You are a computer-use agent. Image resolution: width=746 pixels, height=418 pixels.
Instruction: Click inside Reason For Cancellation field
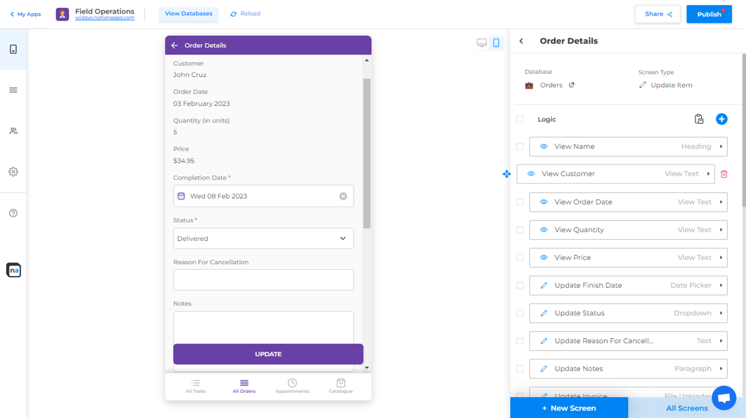[263, 280]
